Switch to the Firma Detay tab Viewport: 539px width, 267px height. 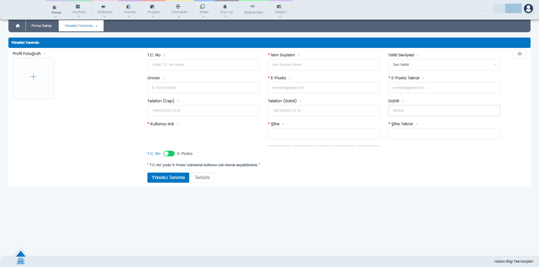pos(42,26)
